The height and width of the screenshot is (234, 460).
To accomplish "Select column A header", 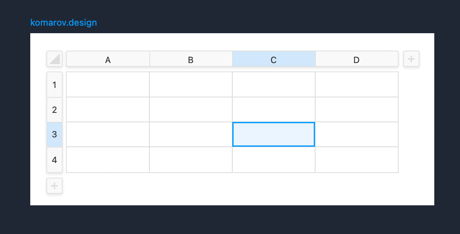I will 108,59.
